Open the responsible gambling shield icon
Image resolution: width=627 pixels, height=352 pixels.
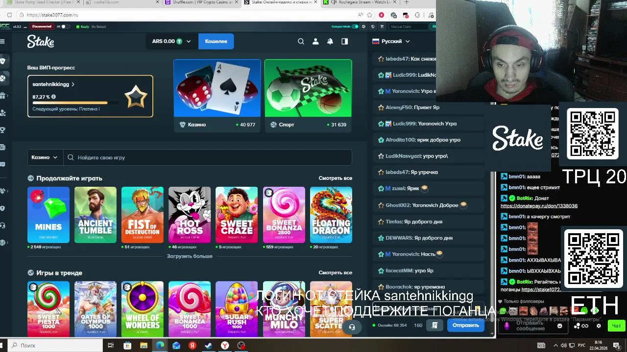point(2,208)
